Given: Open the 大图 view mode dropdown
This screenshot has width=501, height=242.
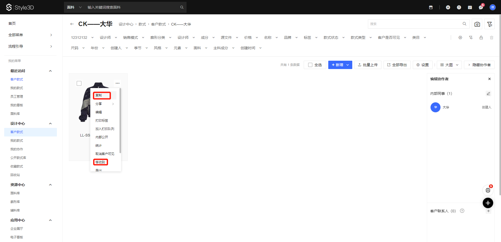Looking at the screenshot, I should tap(449, 65).
